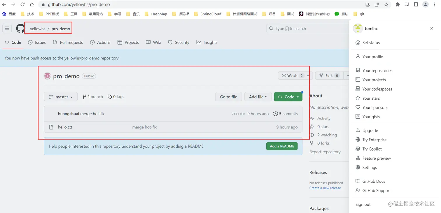Open the git bookmark folder
Viewport: 441px width, 213px height.
359,14
